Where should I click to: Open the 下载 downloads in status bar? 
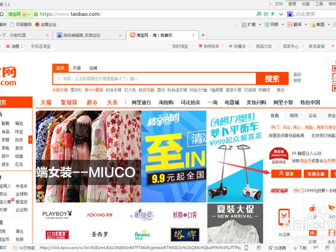tap(300, 248)
